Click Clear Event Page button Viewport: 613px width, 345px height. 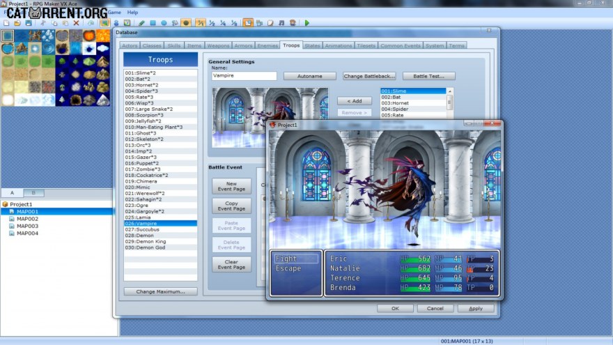pos(231,264)
